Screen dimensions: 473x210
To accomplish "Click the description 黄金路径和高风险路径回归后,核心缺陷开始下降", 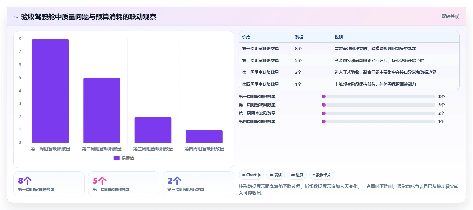I will click(x=379, y=61).
